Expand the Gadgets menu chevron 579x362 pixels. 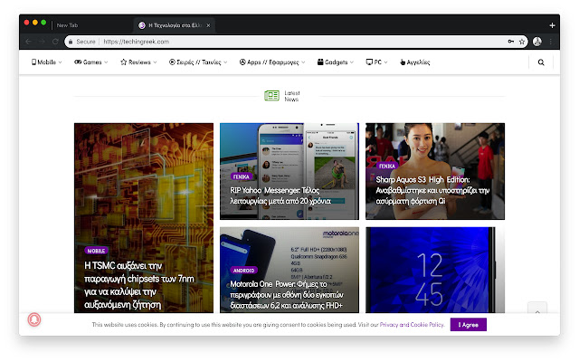[x=352, y=62]
